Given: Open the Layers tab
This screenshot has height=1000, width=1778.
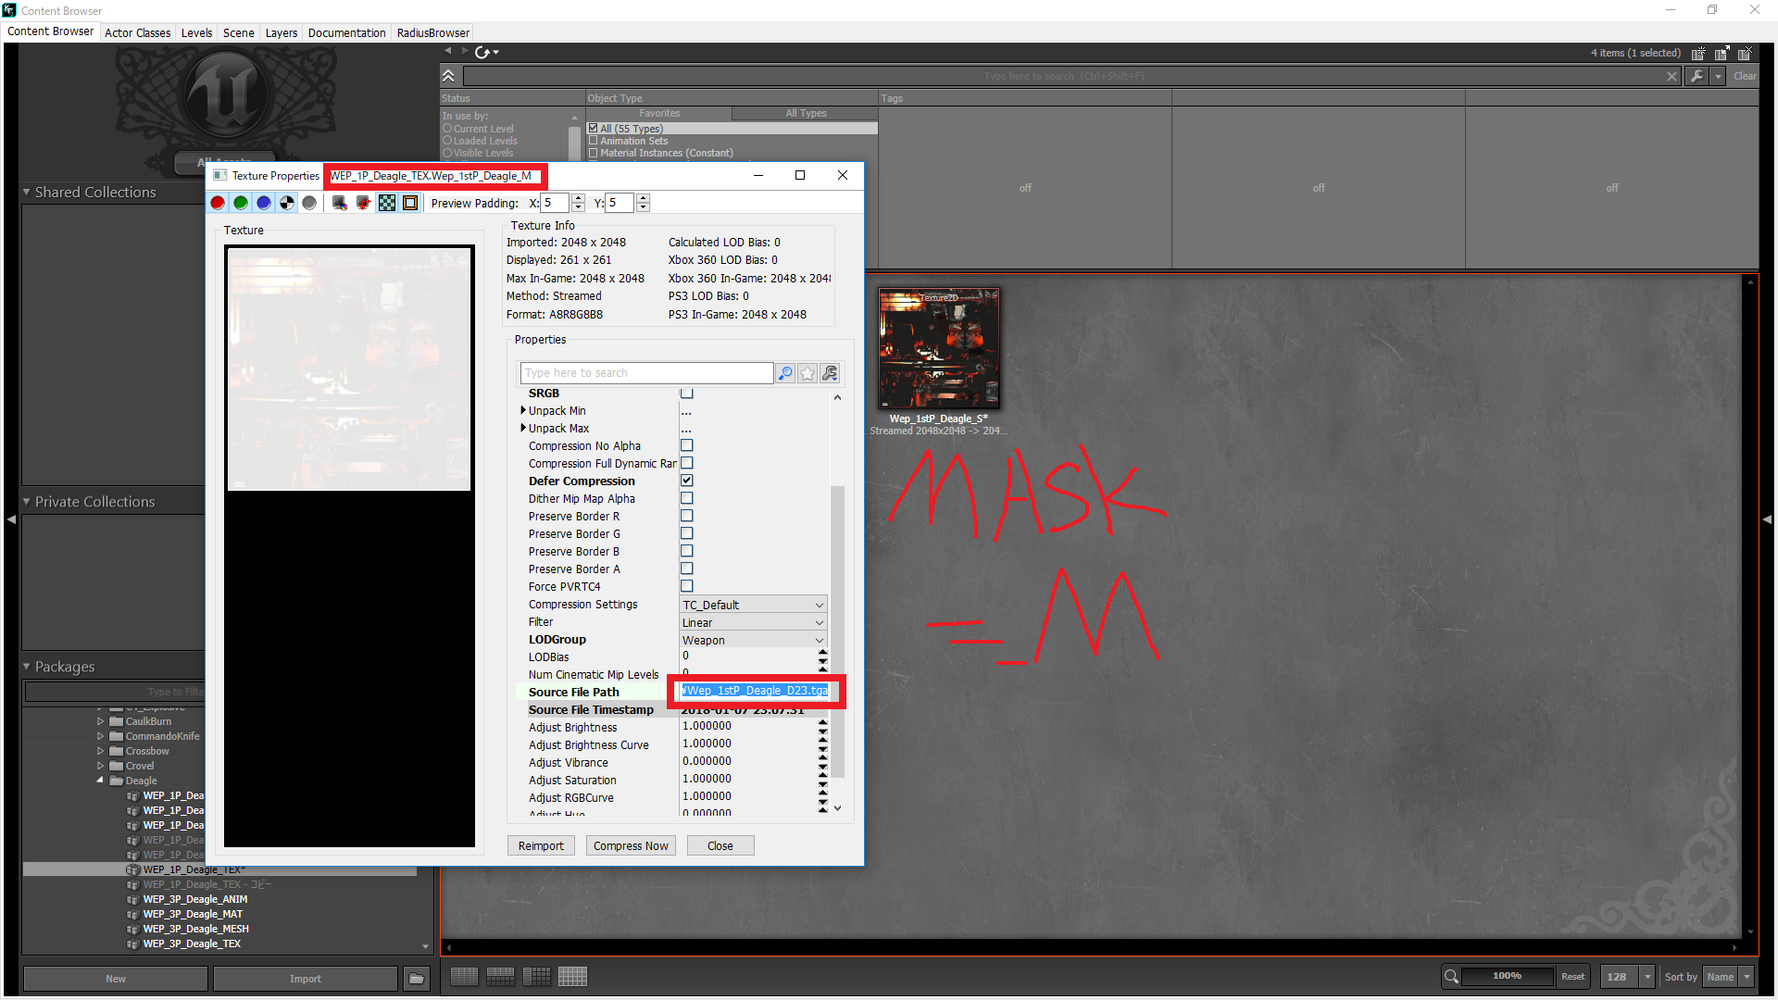Looking at the screenshot, I should click(x=282, y=32).
